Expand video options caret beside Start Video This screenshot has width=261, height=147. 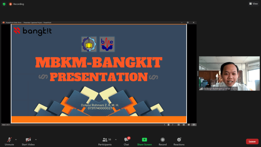pyautogui.click(x=36, y=140)
